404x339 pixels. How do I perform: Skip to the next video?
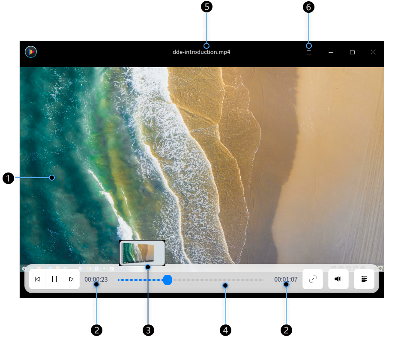click(x=72, y=279)
